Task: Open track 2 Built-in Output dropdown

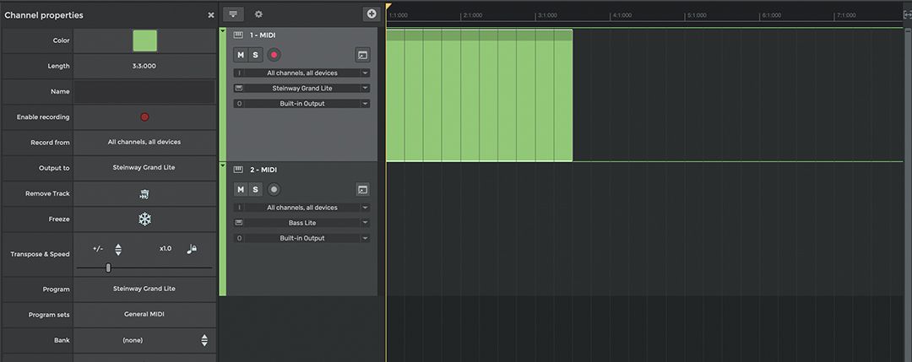Action: [x=301, y=238]
